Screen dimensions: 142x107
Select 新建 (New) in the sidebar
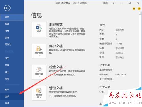click(12, 24)
